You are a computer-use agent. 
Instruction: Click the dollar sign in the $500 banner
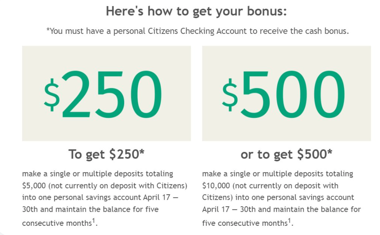230,95
